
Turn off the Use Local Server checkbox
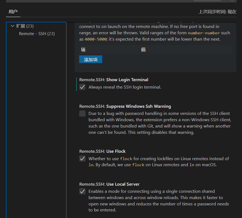point(82,191)
